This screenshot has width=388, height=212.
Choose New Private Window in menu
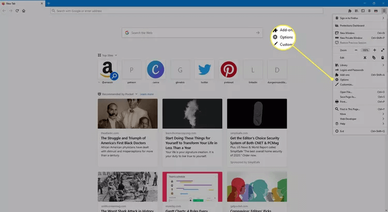click(x=360, y=38)
